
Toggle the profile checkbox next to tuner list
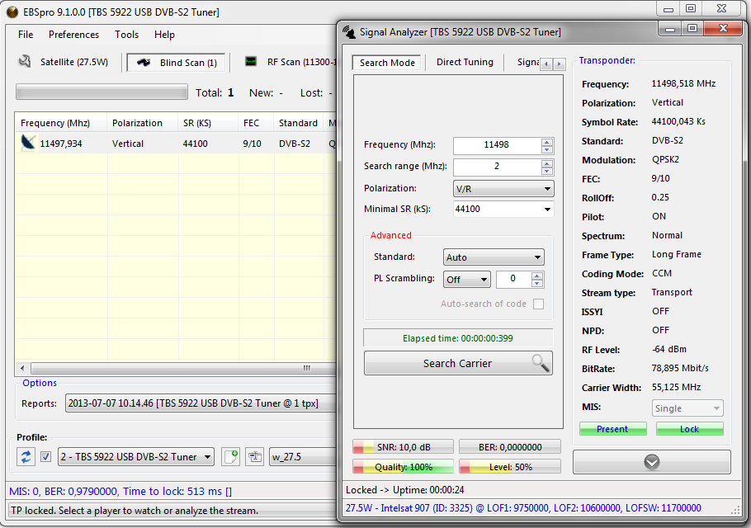click(45, 457)
